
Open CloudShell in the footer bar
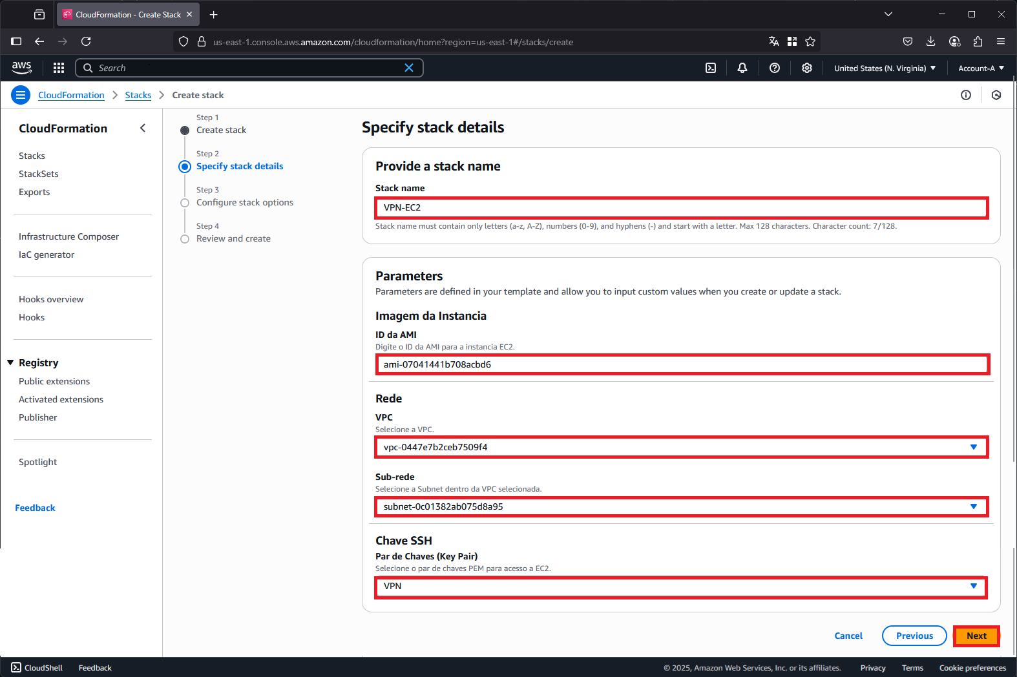coord(37,667)
